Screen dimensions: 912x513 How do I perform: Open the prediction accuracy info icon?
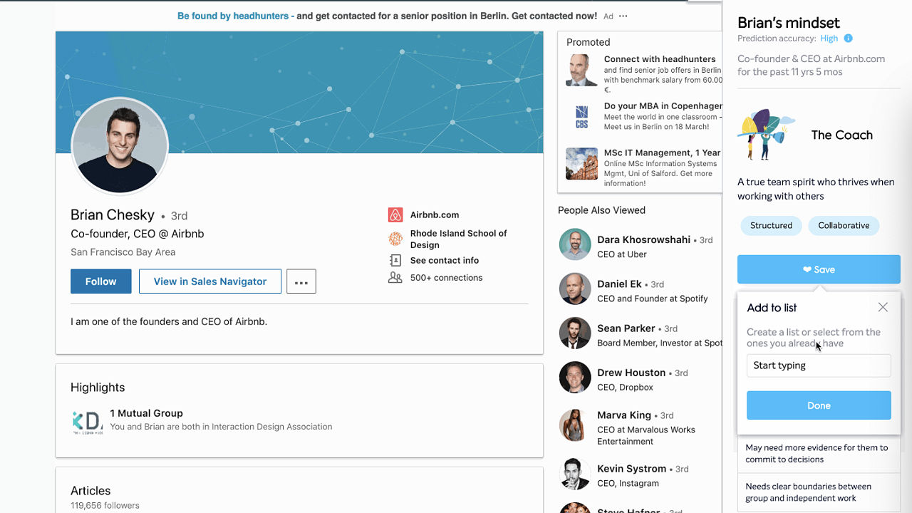849,38
